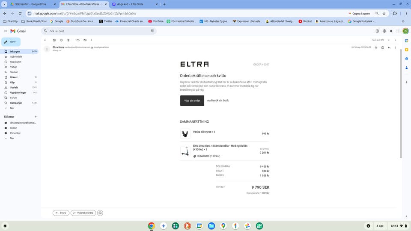Show search options in the search bar
The image size is (411, 231).
click(152, 31)
